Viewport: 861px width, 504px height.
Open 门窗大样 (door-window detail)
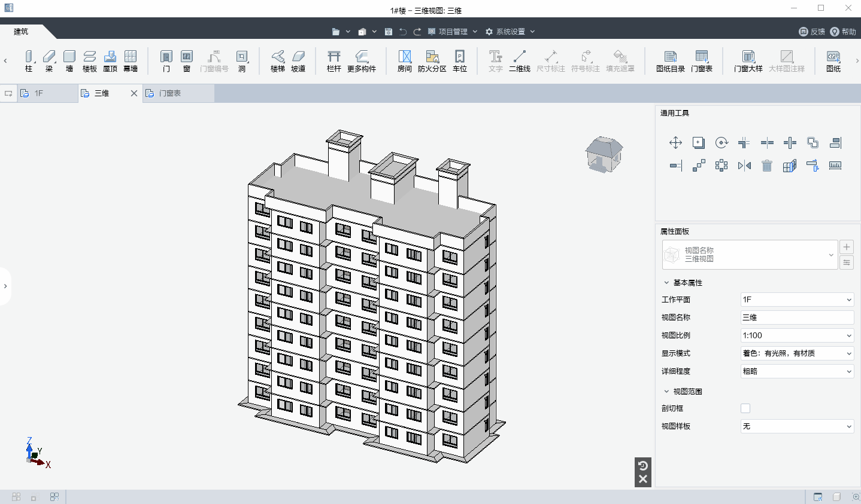point(748,61)
